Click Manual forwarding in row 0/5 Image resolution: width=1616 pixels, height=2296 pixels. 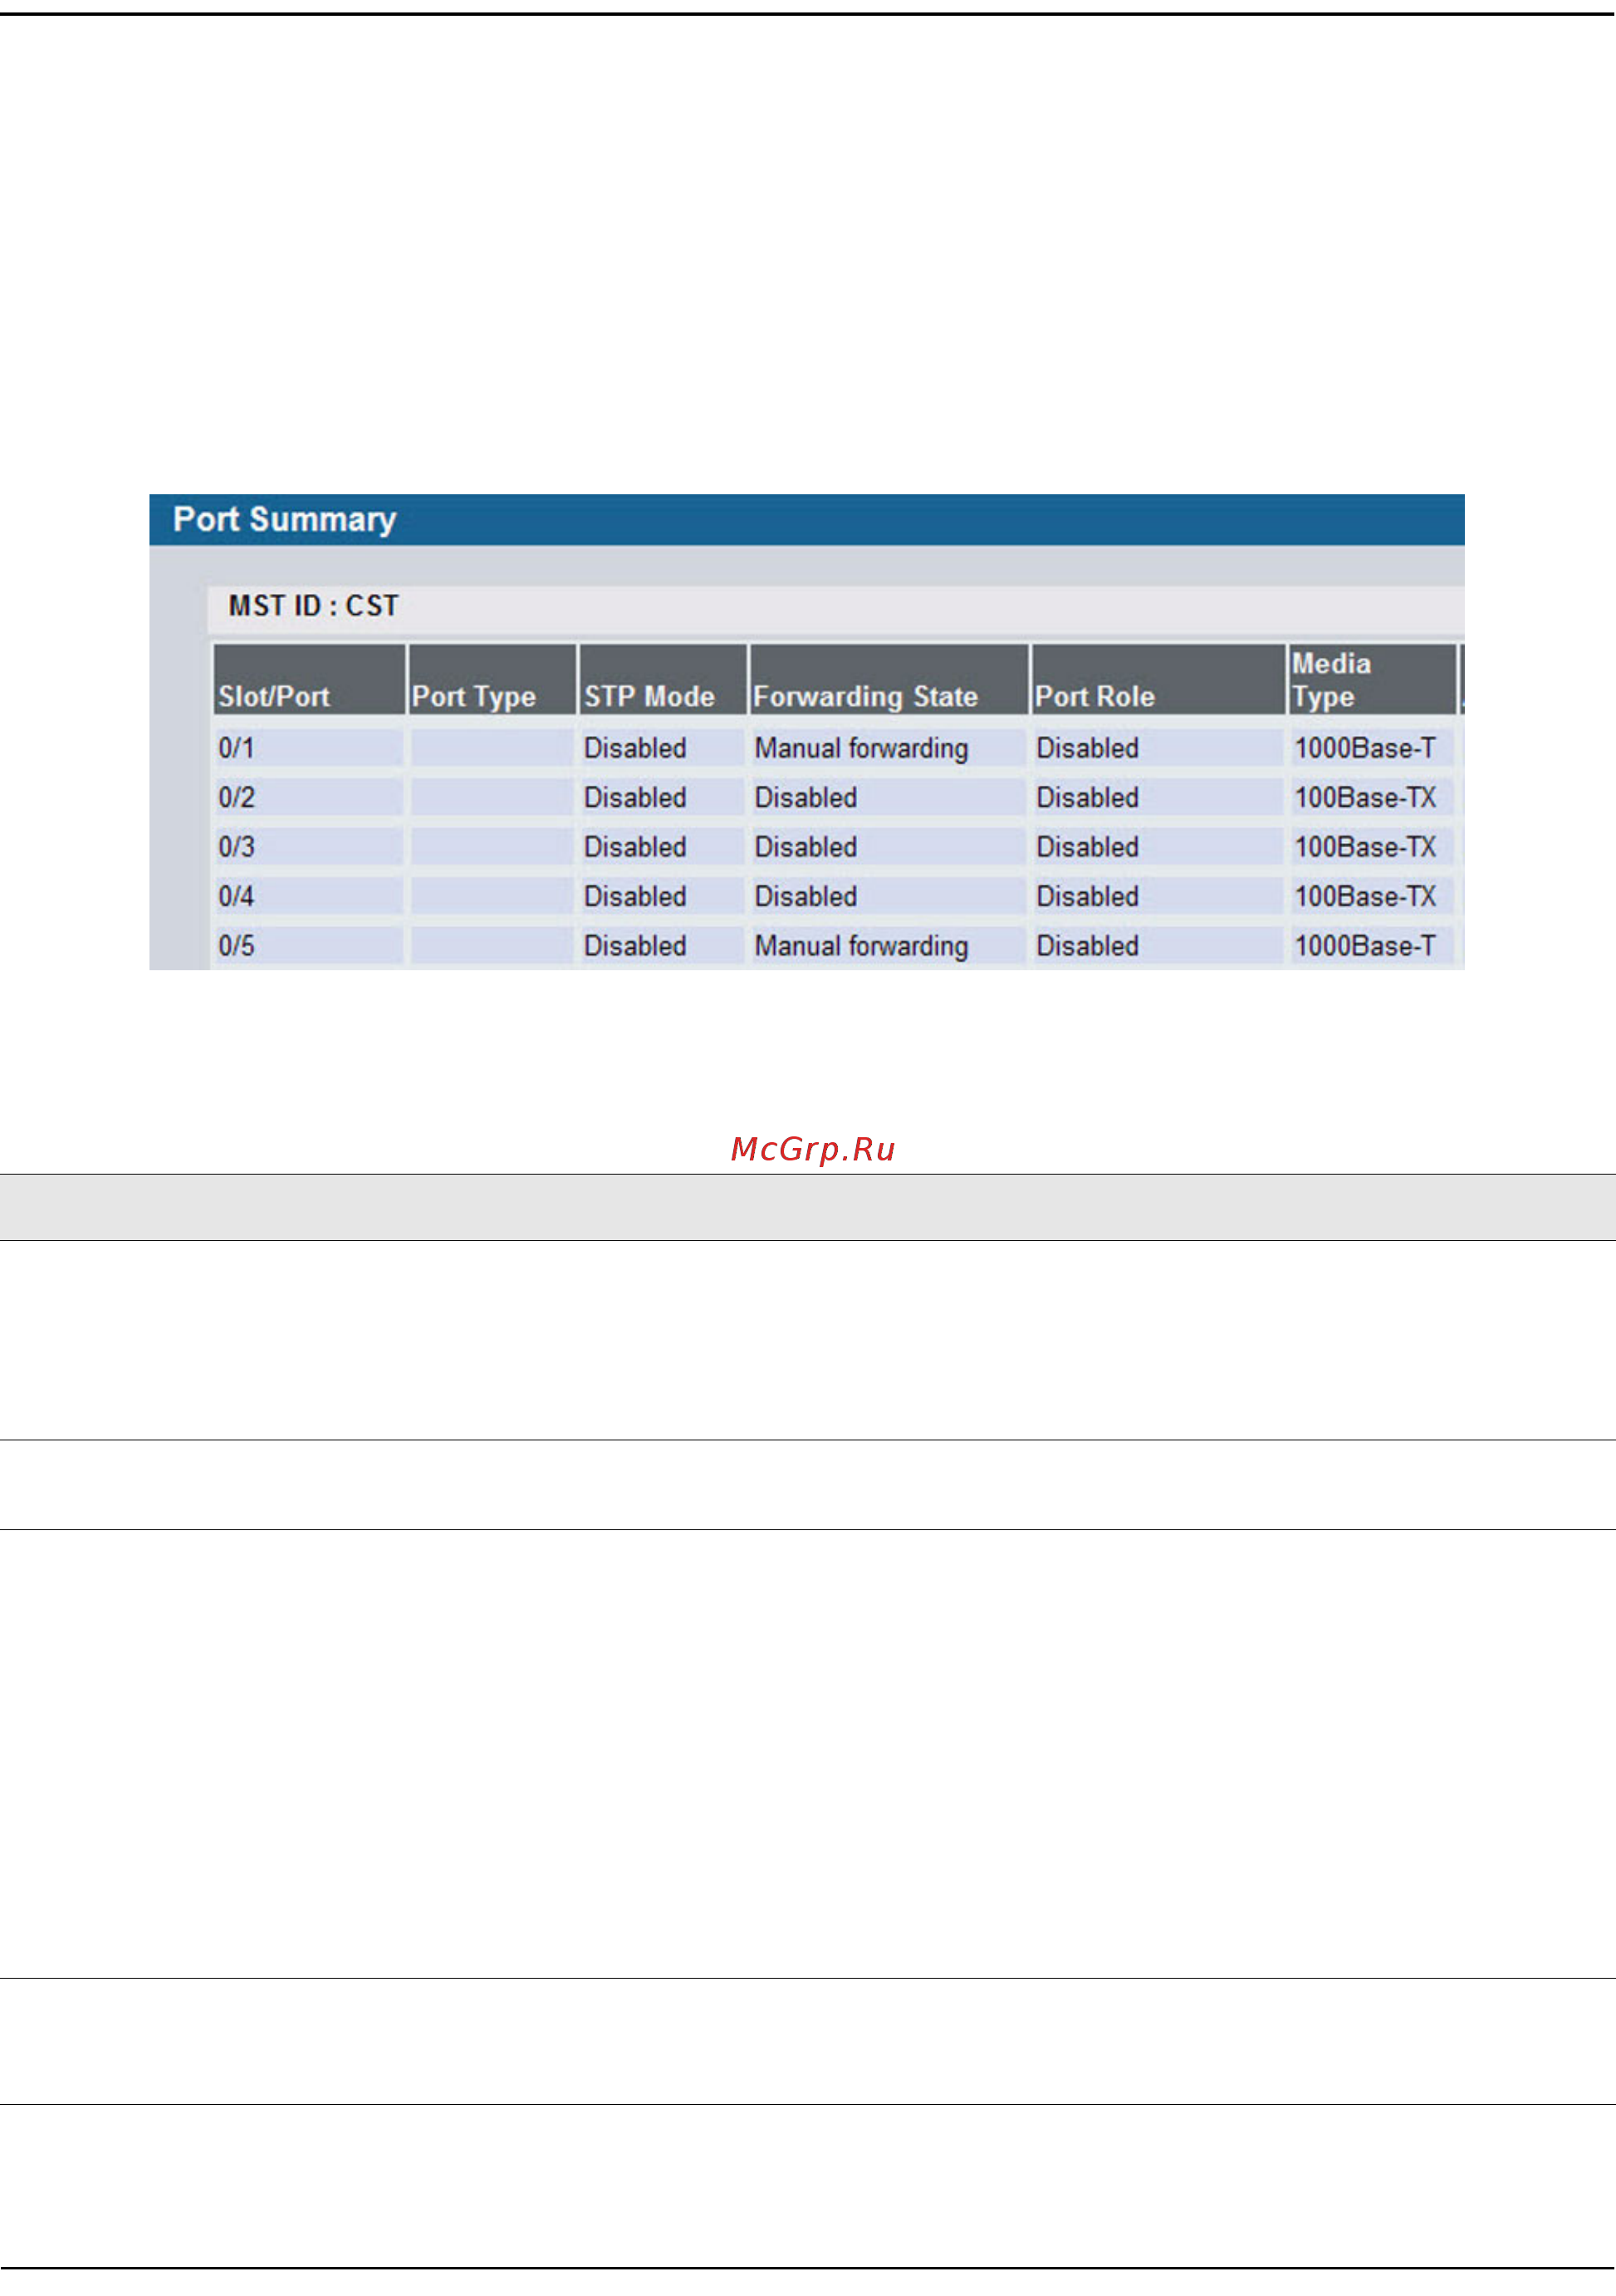point(861,946)
